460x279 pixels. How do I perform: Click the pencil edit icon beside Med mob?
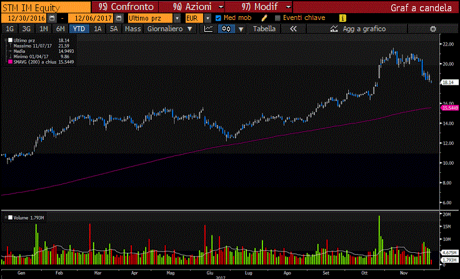click(264, 18)
